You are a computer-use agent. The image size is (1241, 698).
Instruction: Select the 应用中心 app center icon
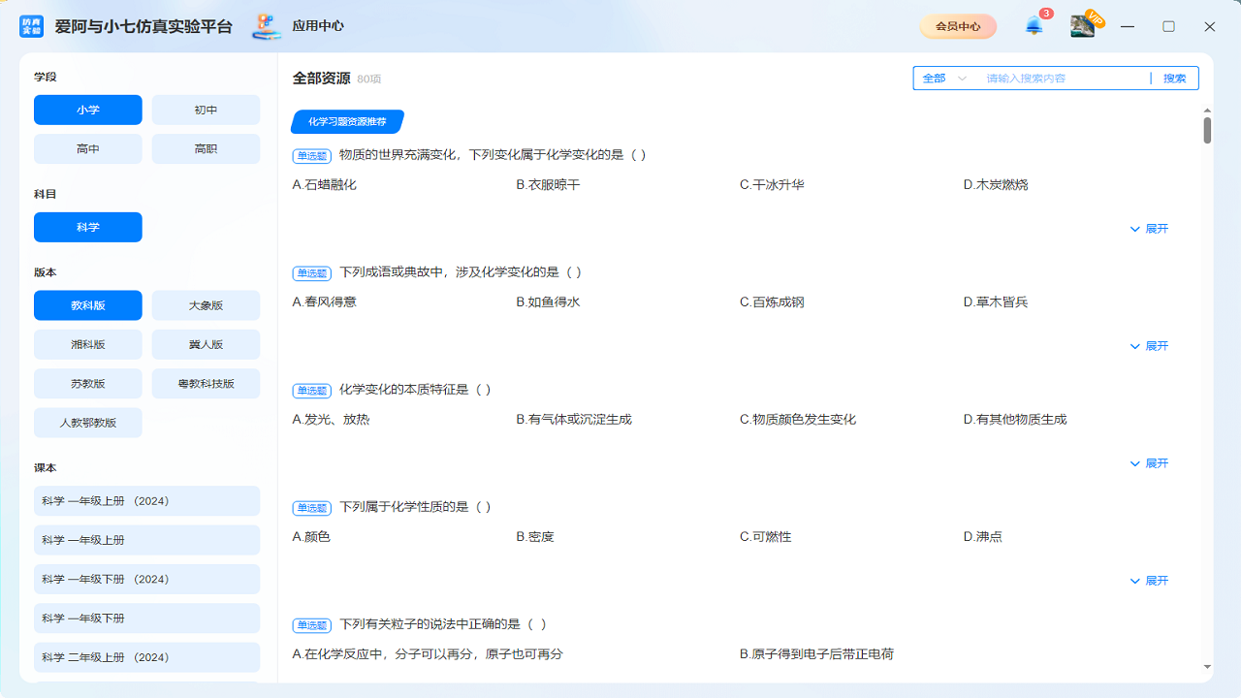tap(266, 26)
